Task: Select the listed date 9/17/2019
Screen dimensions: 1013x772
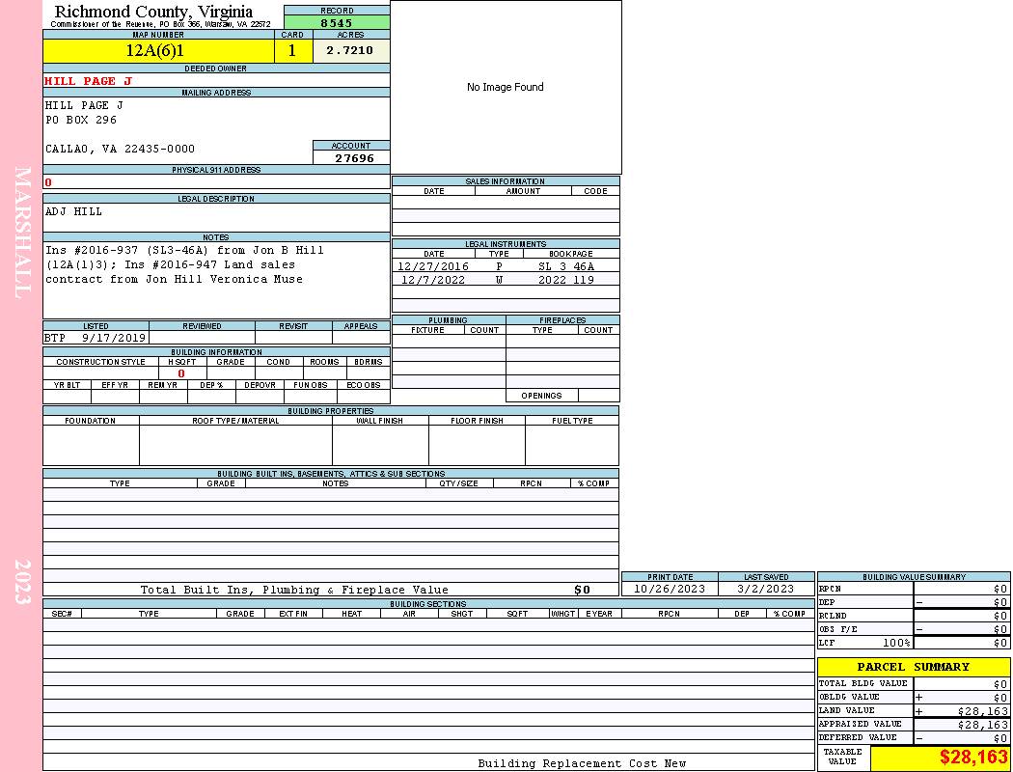Action: point(114,338)
